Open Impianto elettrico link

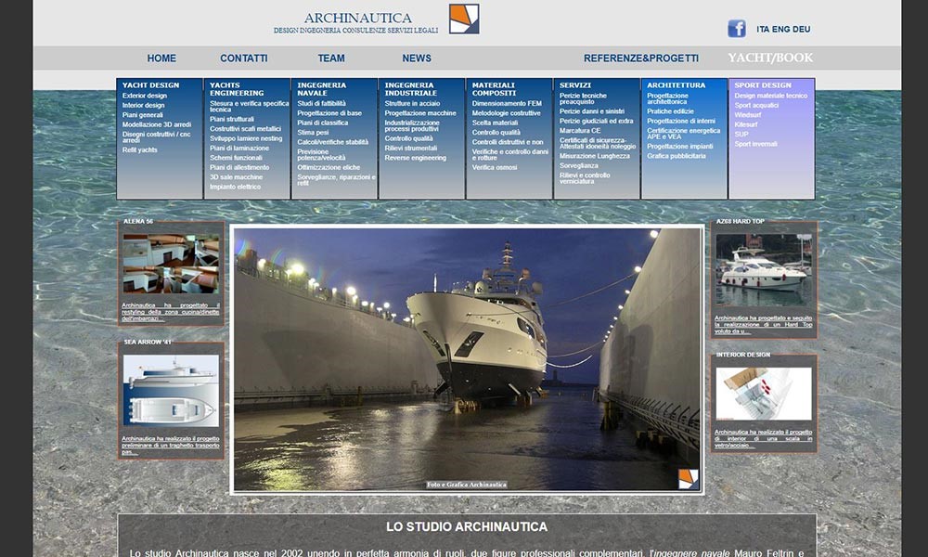[x=235, y=187]
